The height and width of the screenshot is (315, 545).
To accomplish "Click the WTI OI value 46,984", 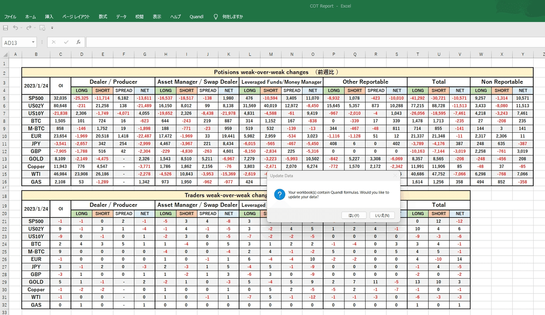I will pyautogui.click(x=60, y=174).
